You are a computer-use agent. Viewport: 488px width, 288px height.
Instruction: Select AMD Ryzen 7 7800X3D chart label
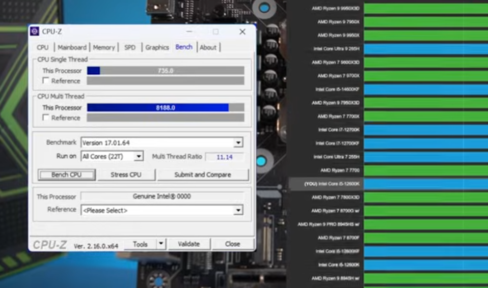336,197
